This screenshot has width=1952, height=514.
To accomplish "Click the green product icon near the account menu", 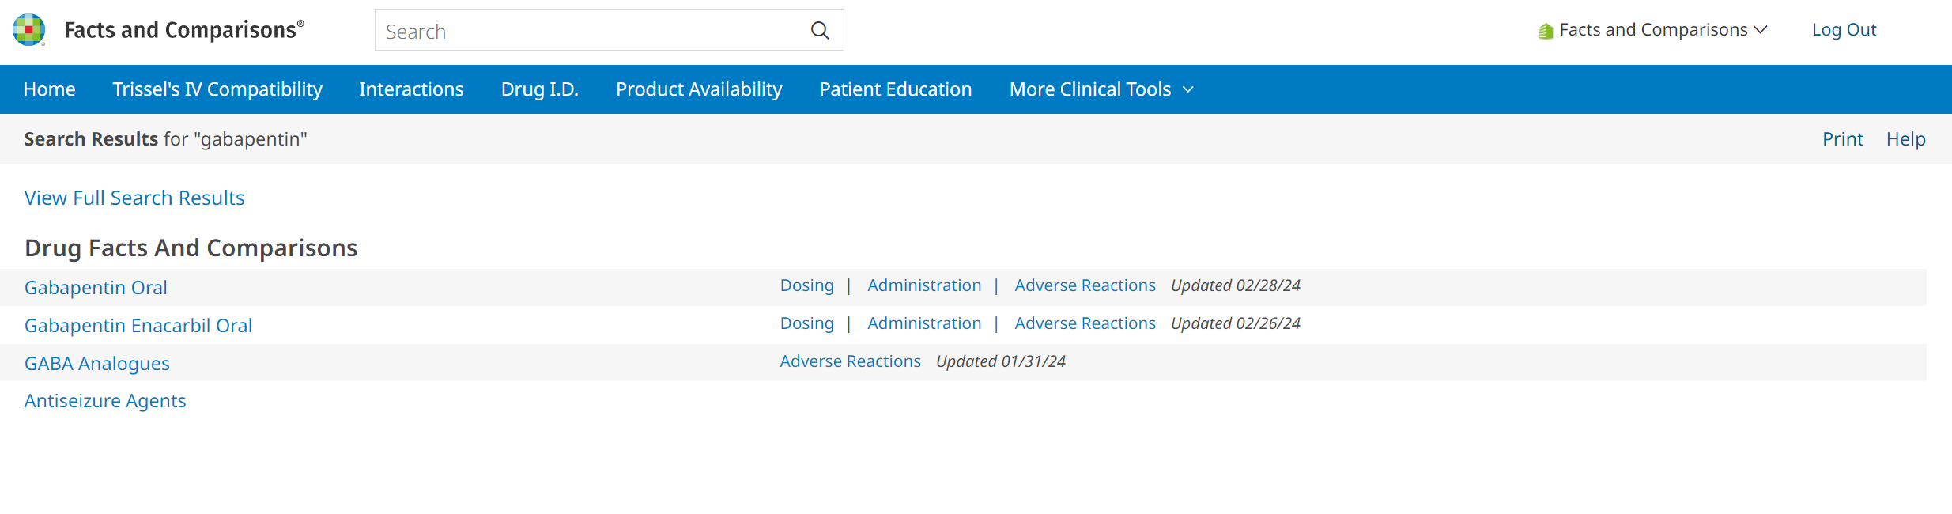I will point(1546,31).
